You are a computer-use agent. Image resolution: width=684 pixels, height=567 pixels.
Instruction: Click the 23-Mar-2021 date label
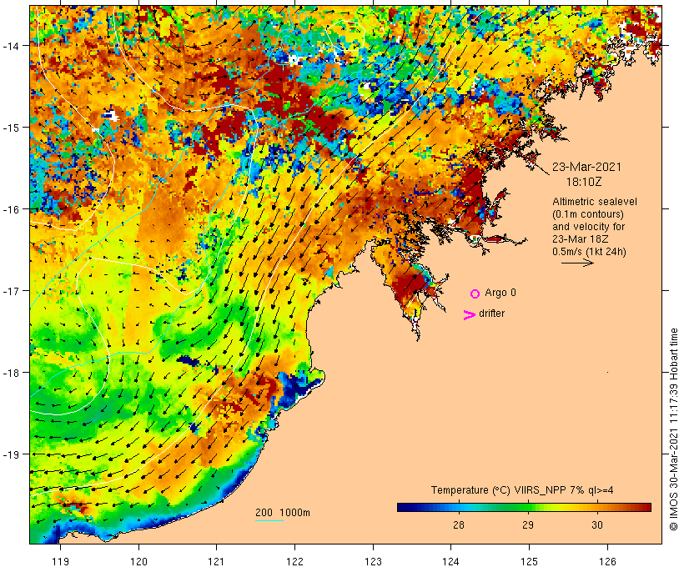586,167
